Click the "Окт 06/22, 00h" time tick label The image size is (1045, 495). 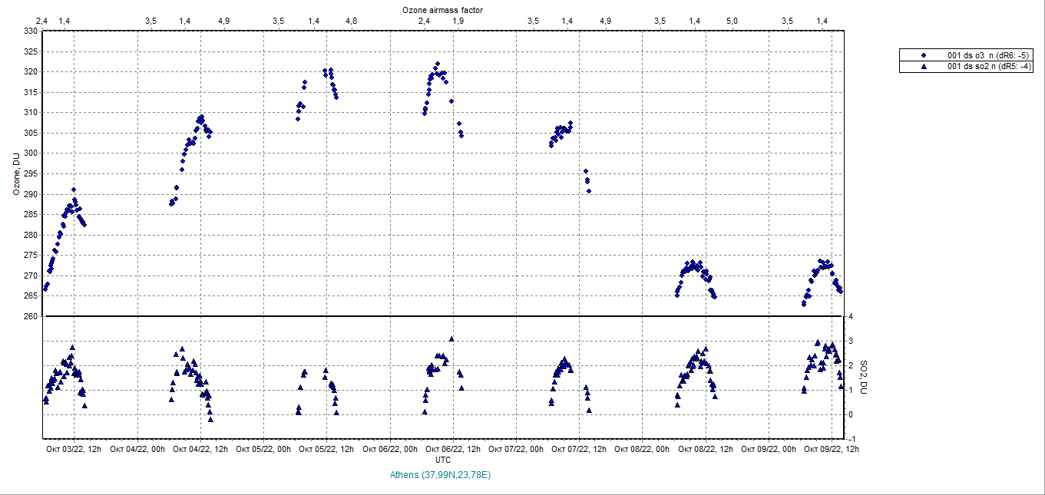click(390, 449)
